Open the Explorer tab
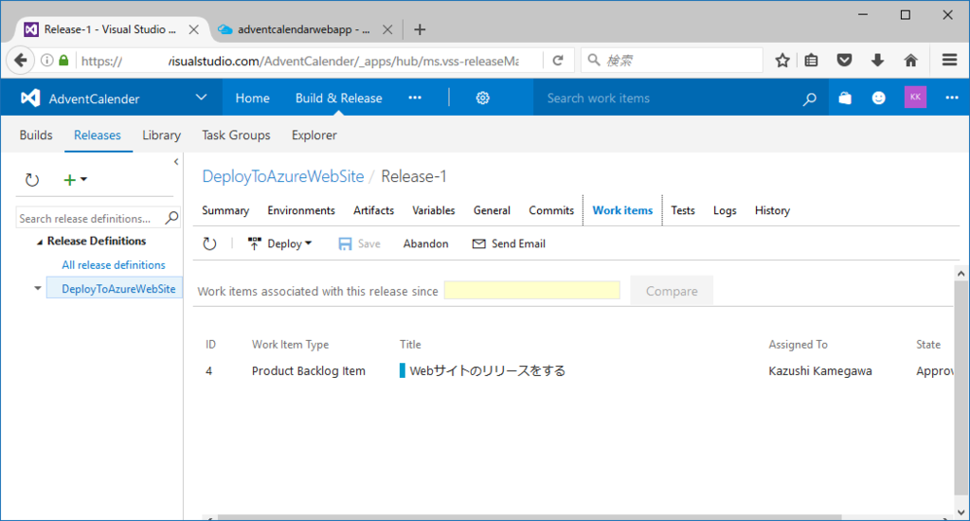The image size is (970, 521). pyautogui.click(x=314, y=135)
